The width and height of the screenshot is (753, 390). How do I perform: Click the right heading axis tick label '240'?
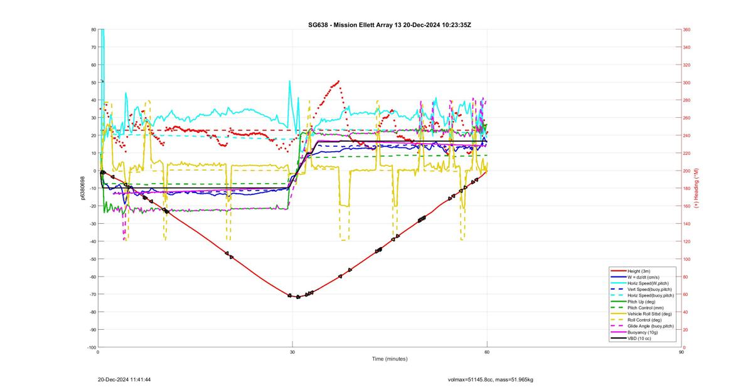[686, 135]
